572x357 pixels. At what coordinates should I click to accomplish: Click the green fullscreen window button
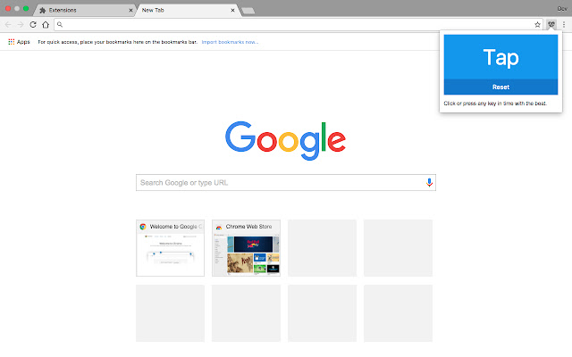coord(26,8)
